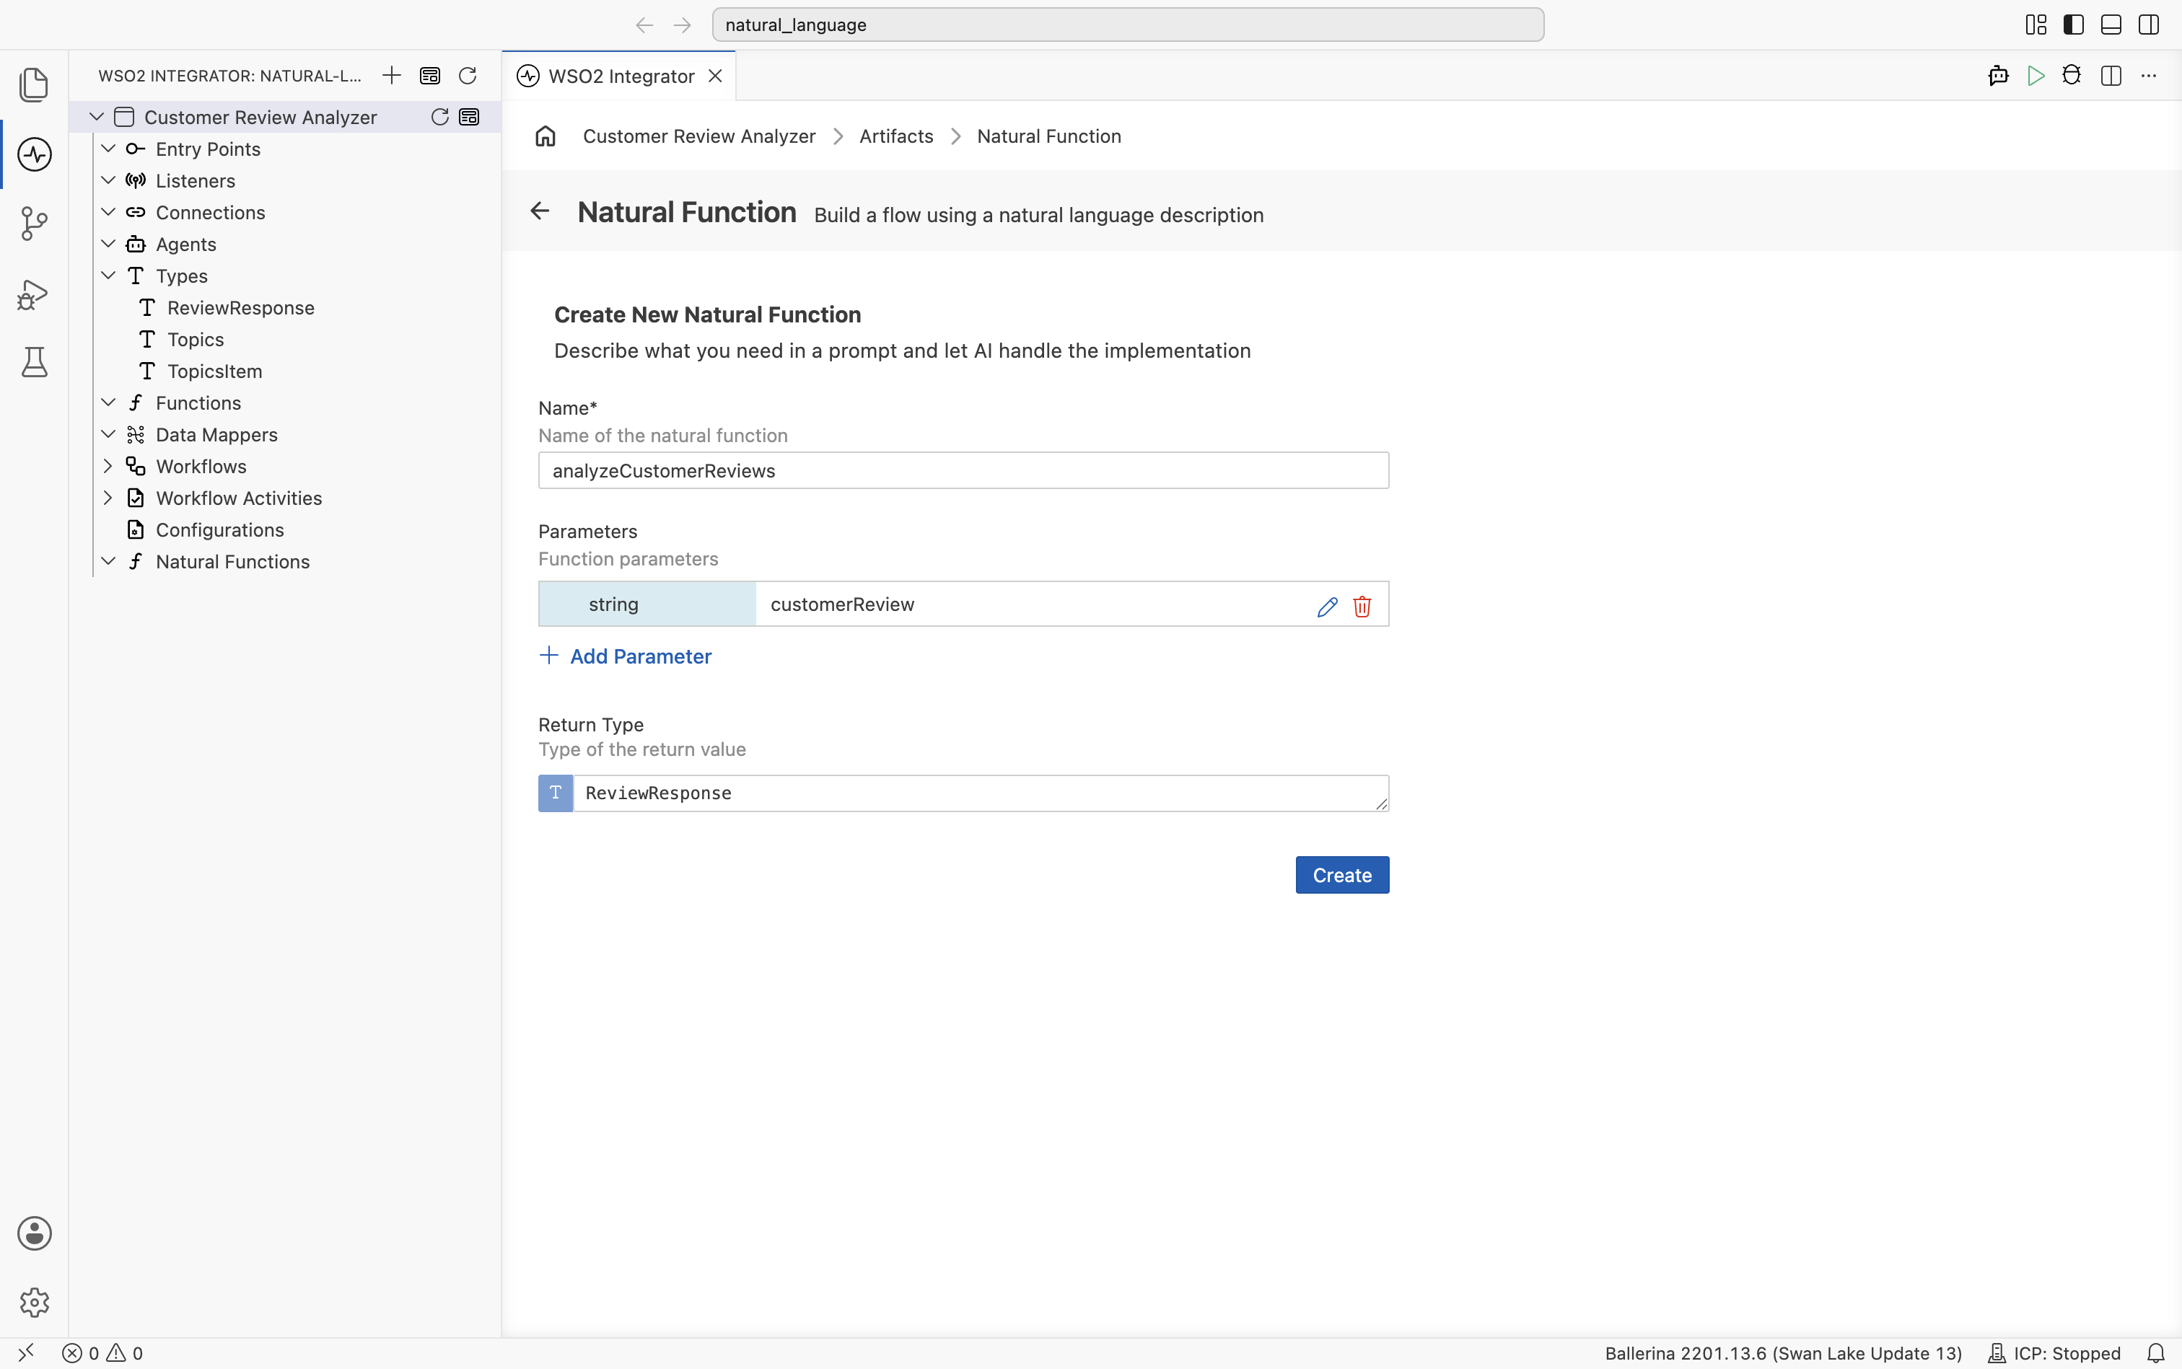Collapse the Entry Points node
Viewport: 2182px width, 1369px height.
point(108,149)
